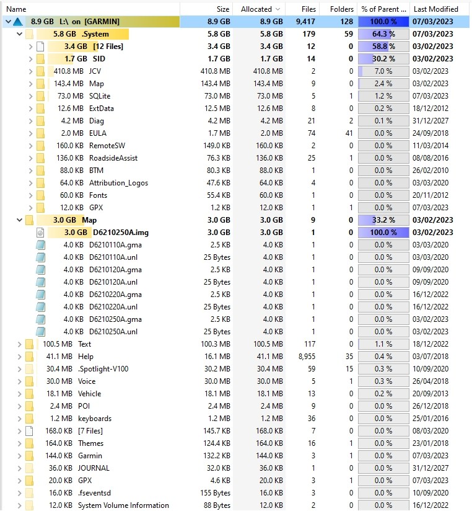Click the 76.3 KB size of RoadsideAssist
The height and width of the screenshot is (511, 472).
(x=218, y=158)
